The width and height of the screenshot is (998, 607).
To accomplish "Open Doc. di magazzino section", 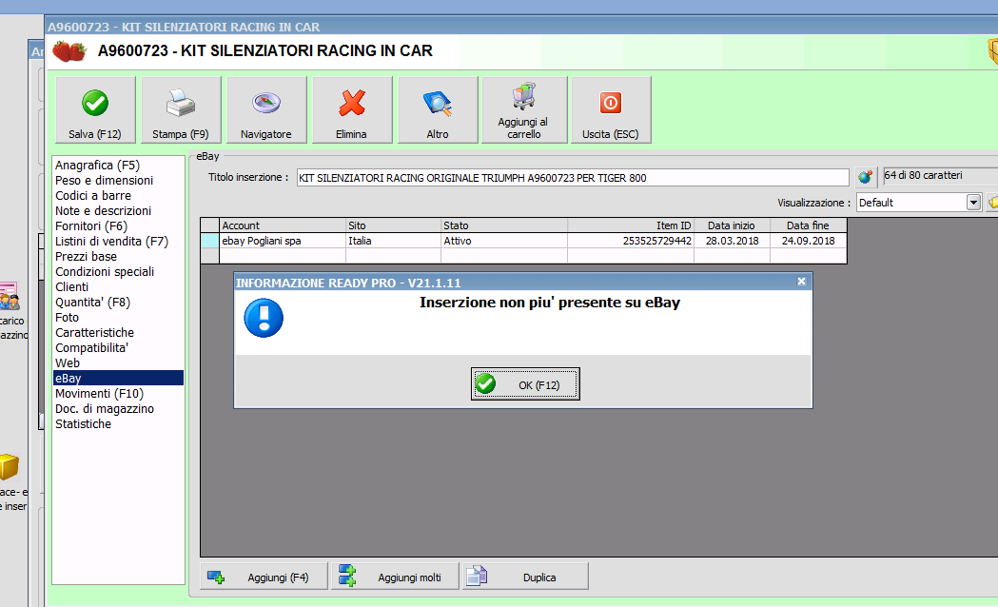I will click(118, 408).
